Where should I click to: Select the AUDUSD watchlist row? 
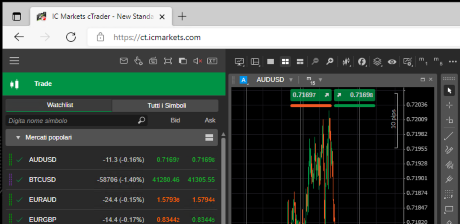click(x=112, y=160)
